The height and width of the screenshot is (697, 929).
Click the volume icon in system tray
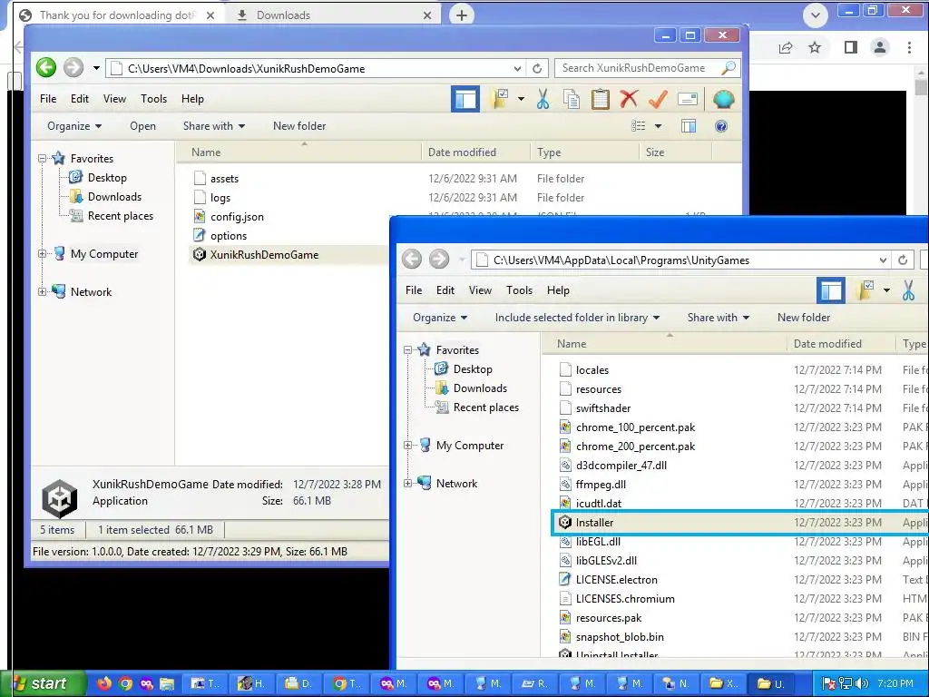[x=862, y=683]
